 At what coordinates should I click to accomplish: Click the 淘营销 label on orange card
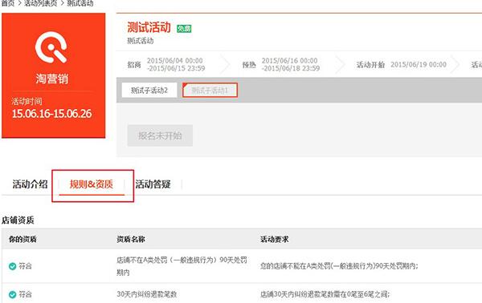tap(51, 79)
